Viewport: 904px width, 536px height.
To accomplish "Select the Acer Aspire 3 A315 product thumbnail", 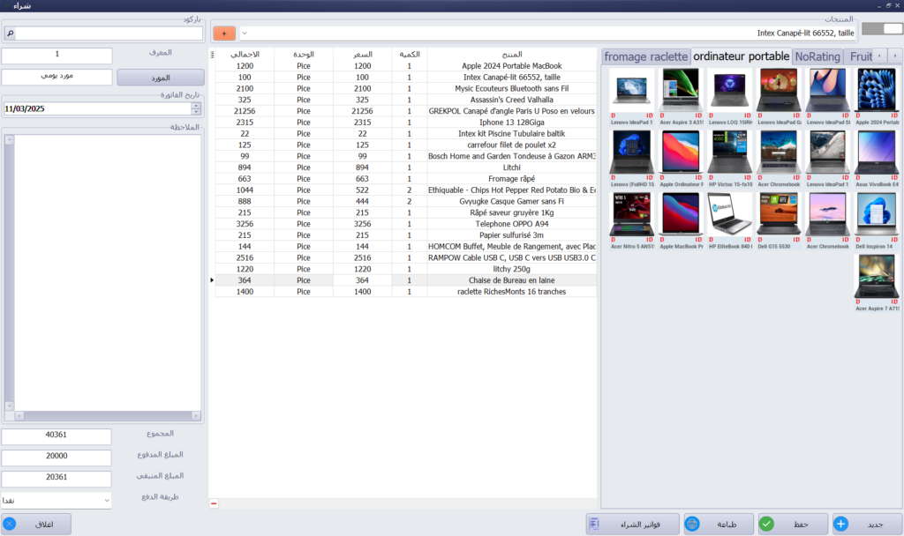I will pyautogui.click(x=681, y=97).
